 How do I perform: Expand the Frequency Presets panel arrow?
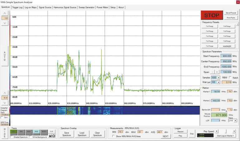point(238,24)
